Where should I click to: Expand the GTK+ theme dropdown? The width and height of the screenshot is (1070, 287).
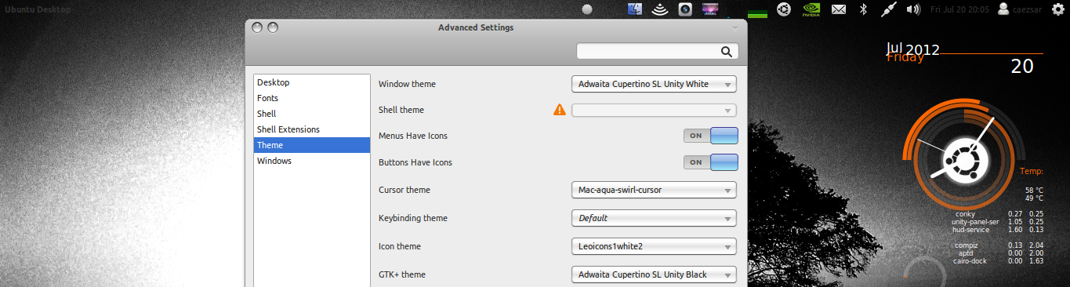pyautogui.click(x=655, y=274)
